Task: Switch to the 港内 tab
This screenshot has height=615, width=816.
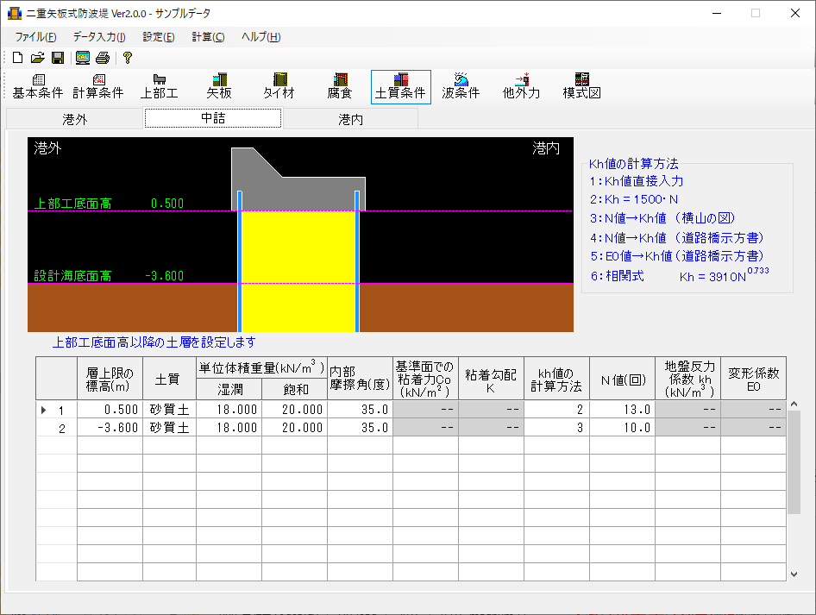Action: pos(351,119)
